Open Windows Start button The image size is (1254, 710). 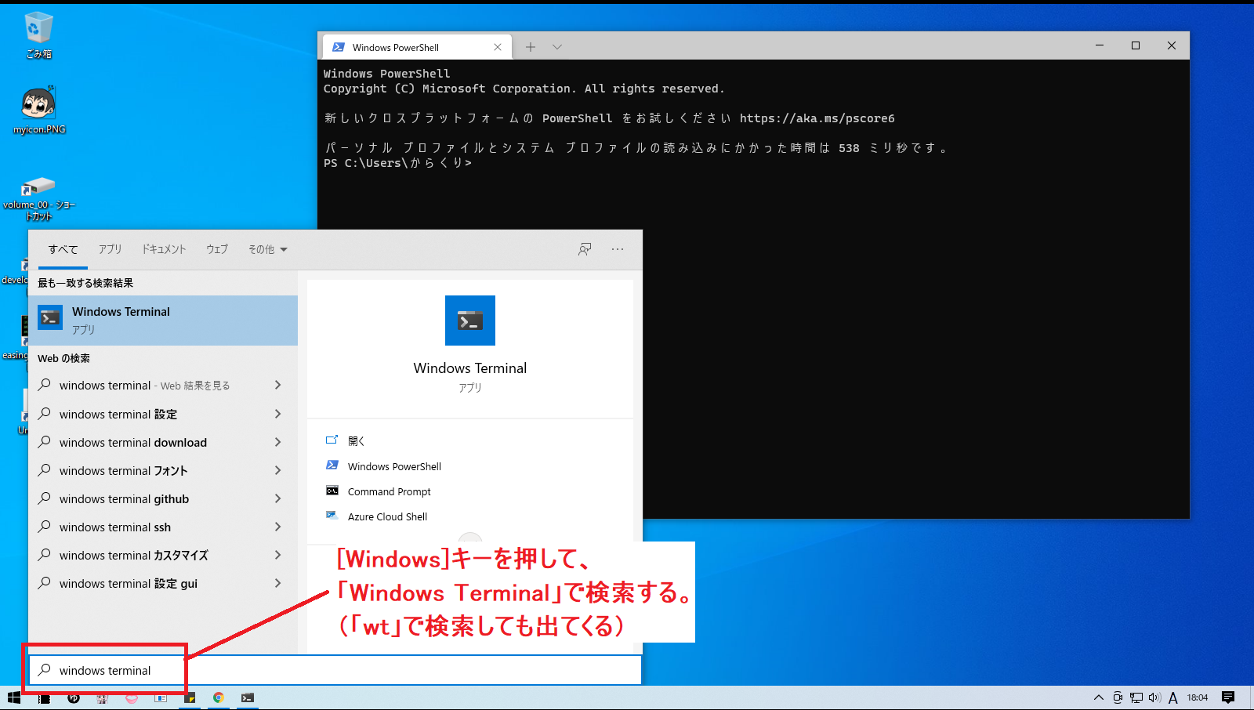tap(14, 697)
